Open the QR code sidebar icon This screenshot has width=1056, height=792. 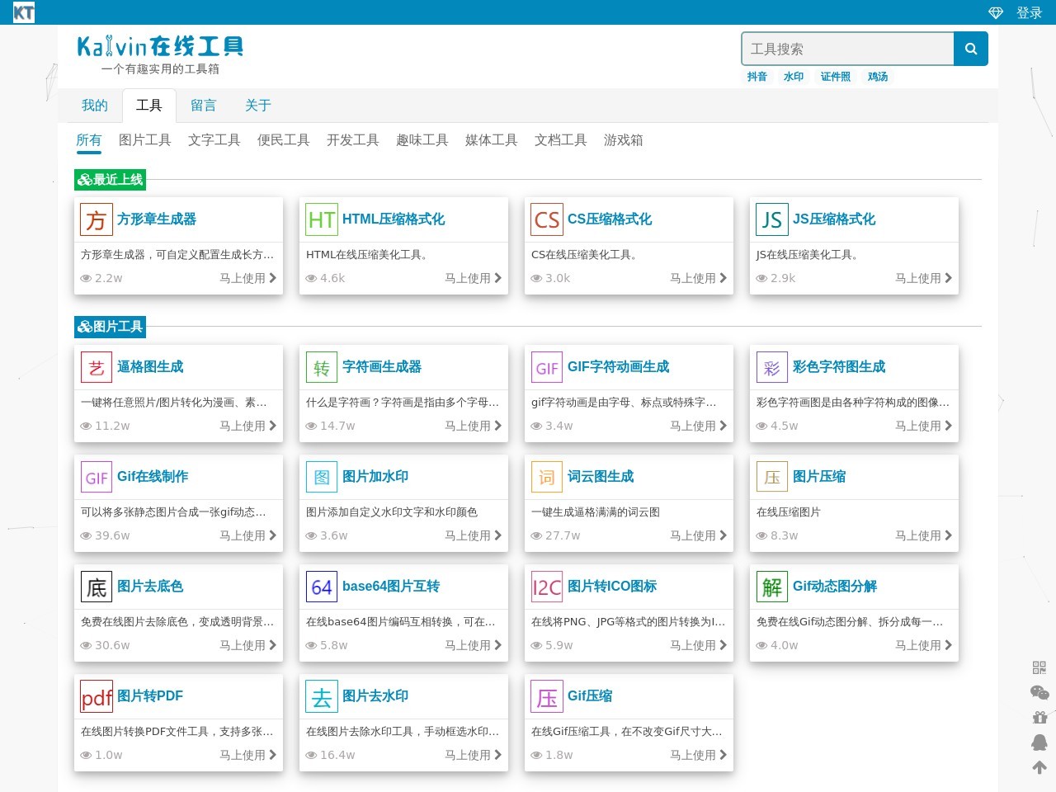(x=1039, y=667)
